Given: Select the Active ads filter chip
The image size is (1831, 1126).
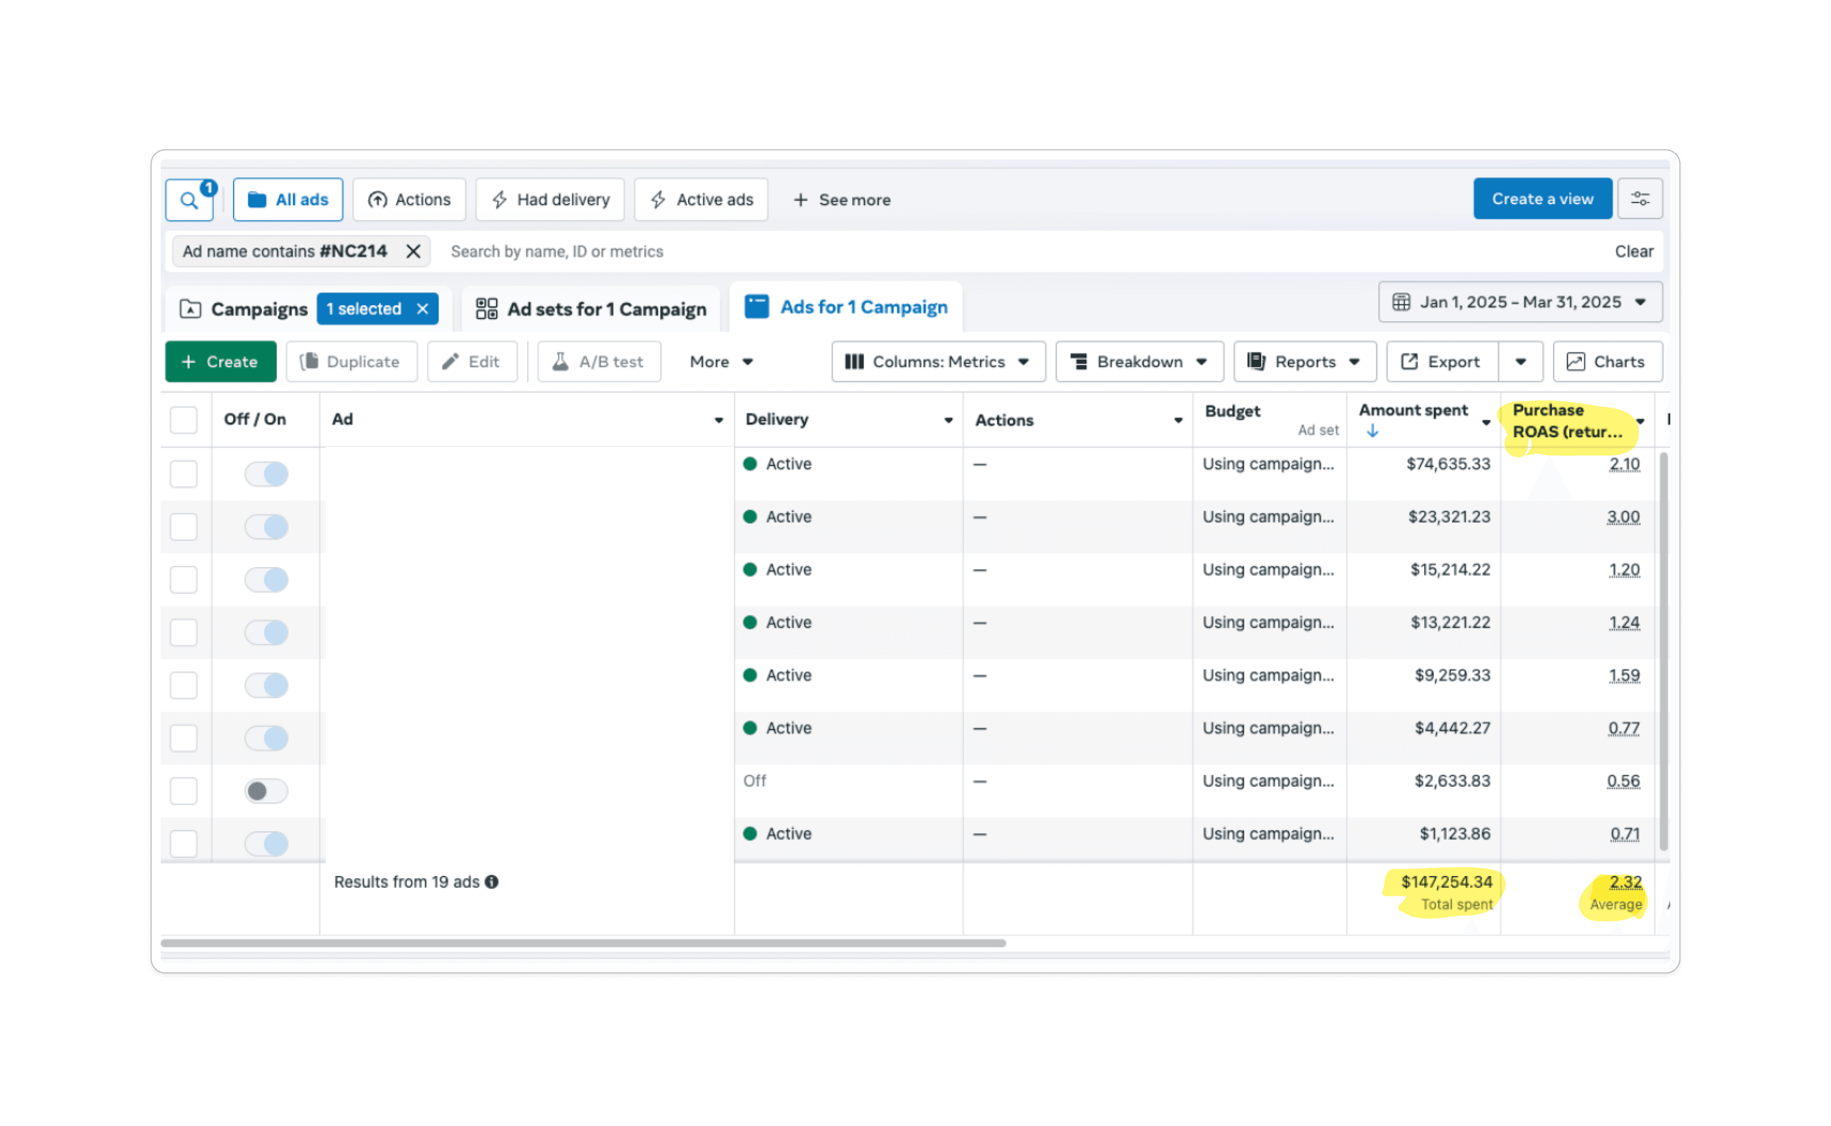Looking at the screenshot, I should [700, 200].
